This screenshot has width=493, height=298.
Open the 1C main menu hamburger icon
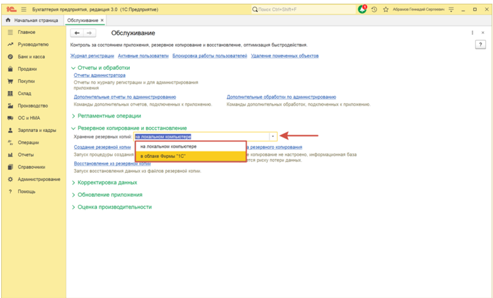click(24, 9)
